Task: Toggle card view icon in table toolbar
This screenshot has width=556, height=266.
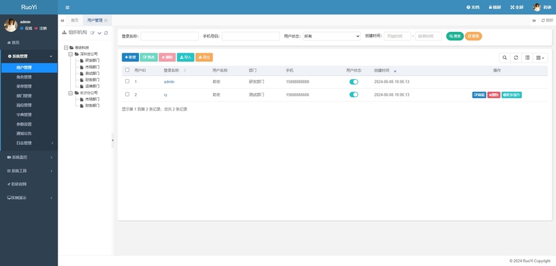Action: pyautogui.click(x=528, y=58)
